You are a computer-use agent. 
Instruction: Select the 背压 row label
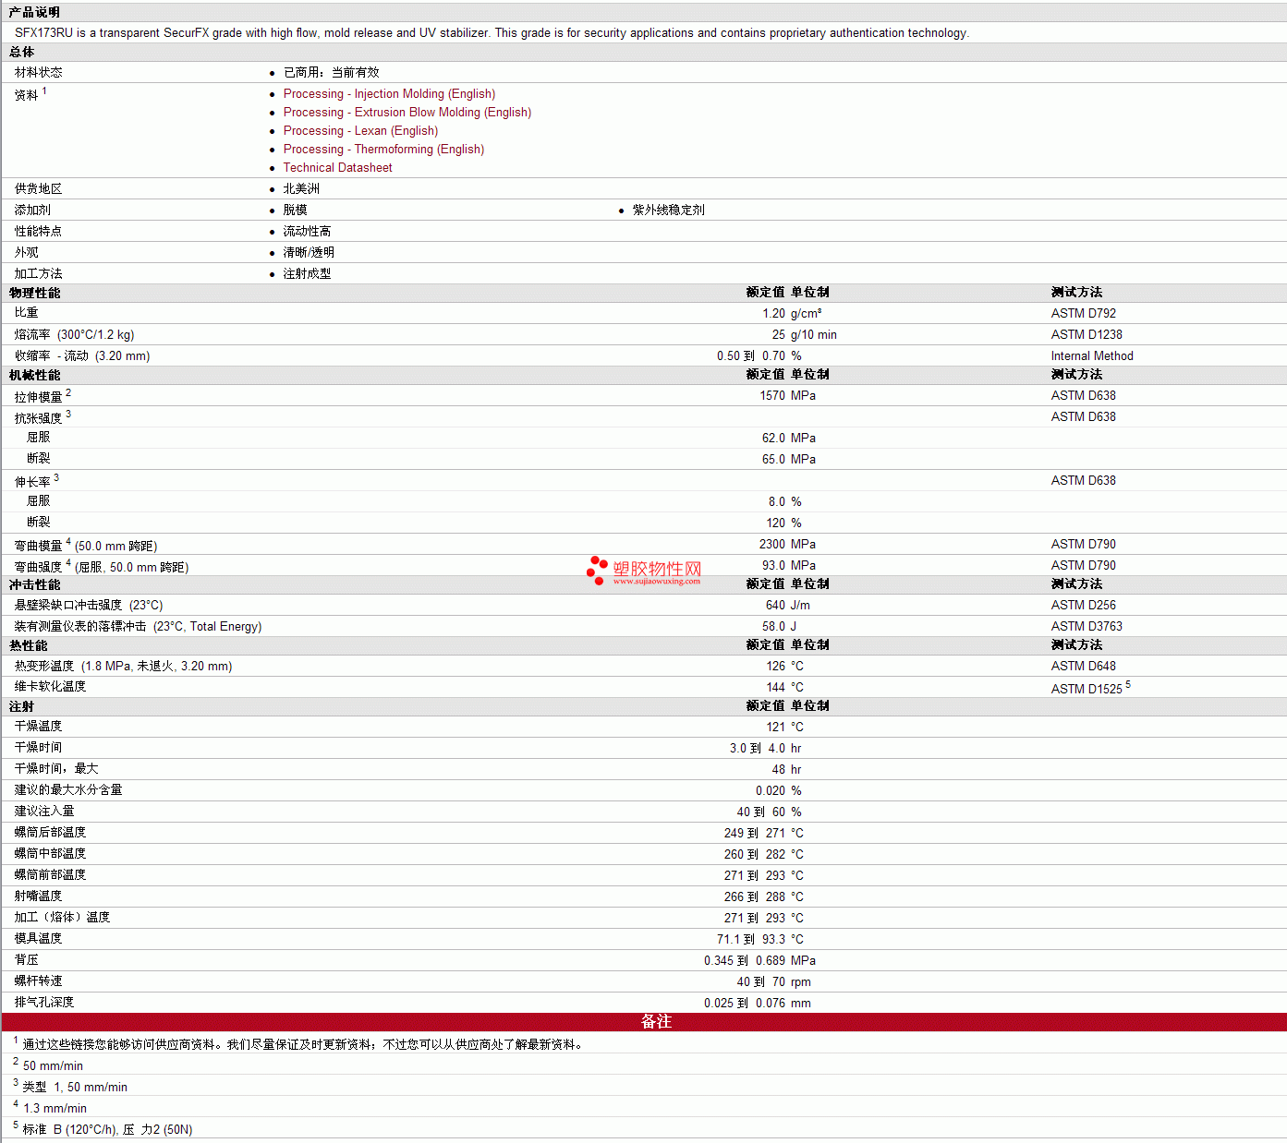click(27, 960)
